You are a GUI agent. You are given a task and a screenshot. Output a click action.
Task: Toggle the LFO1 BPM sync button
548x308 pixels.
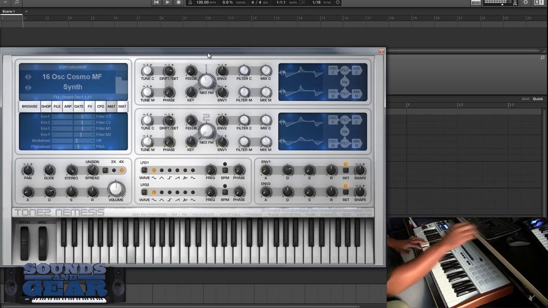pyautogui.click(x=225, y=171)
